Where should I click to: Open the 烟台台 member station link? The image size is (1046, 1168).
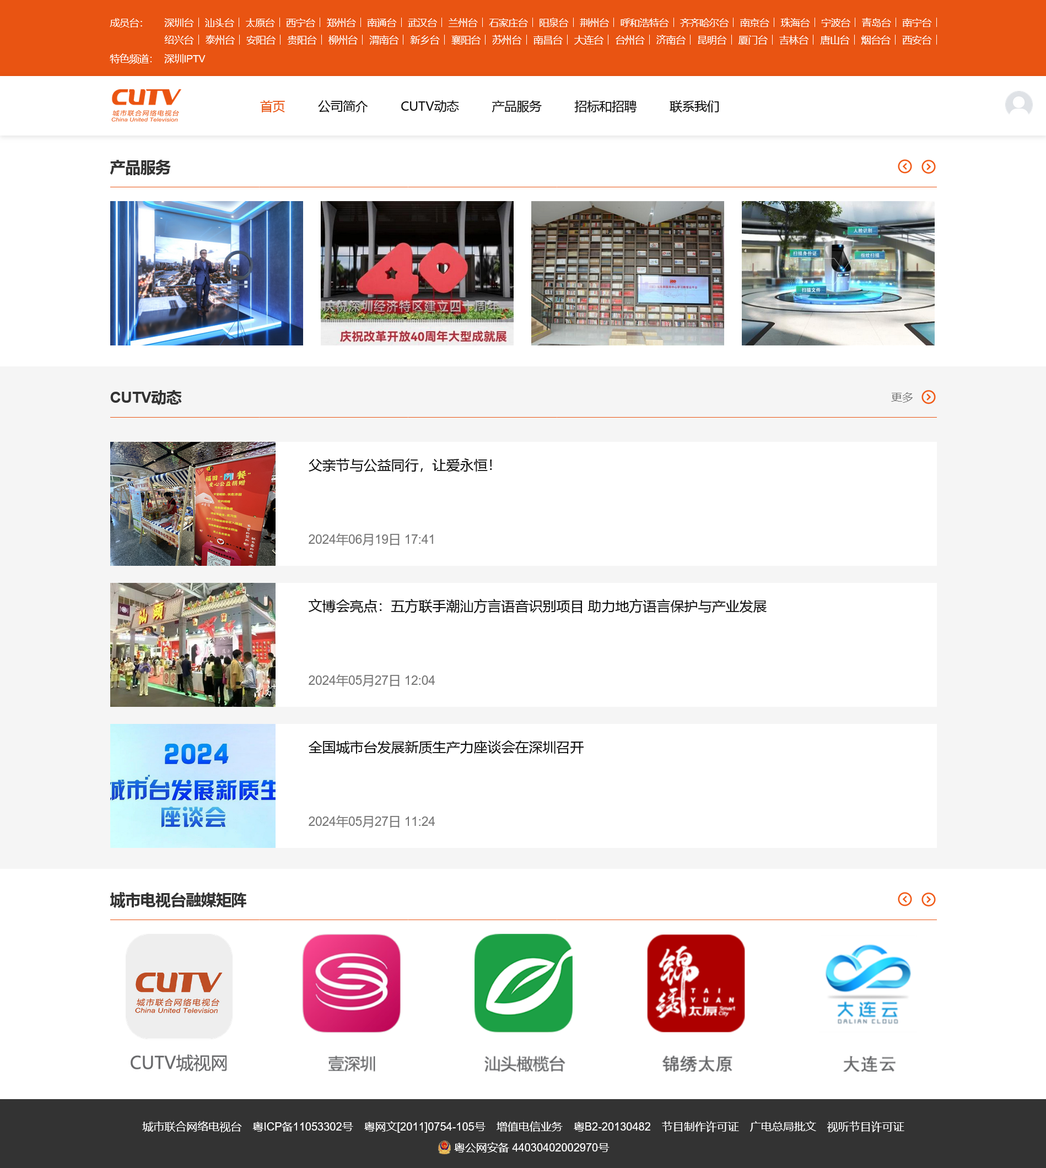pyautogui.click(x=875, y=40)
